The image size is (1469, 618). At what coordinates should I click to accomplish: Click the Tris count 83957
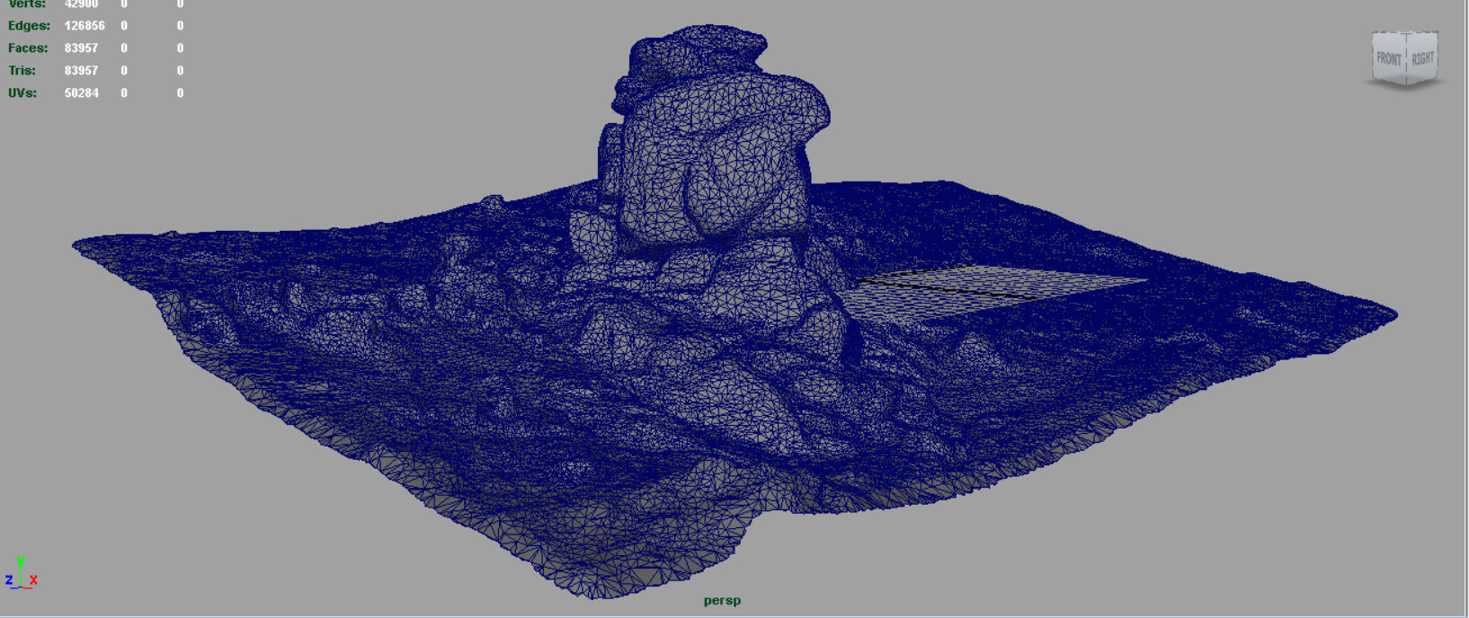pyautogui.click(x=81, y=71)
